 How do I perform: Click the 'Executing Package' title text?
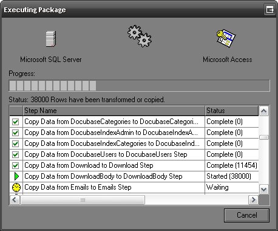(35, 10)
